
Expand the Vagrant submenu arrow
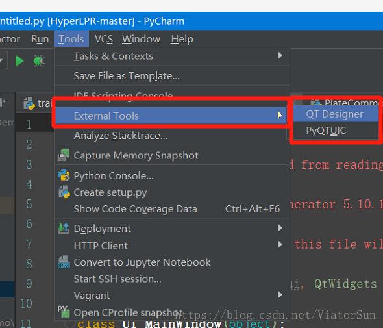(x=280, y=294)
